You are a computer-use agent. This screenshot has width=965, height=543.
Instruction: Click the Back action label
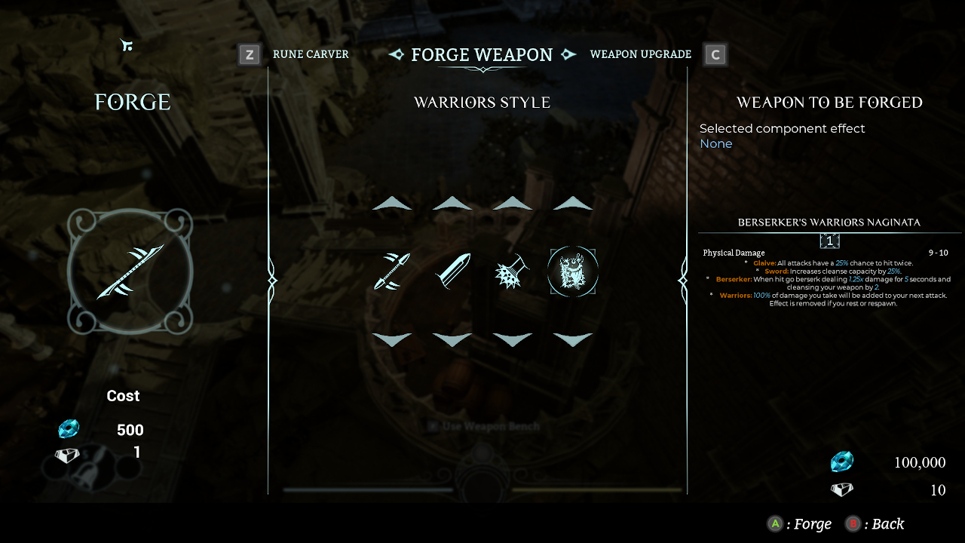pos(888,524)
